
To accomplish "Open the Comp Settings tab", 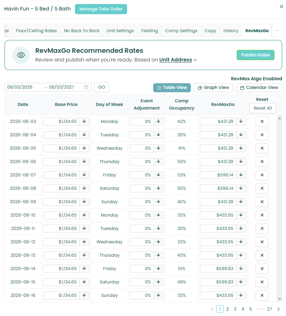I will point(181,31).
